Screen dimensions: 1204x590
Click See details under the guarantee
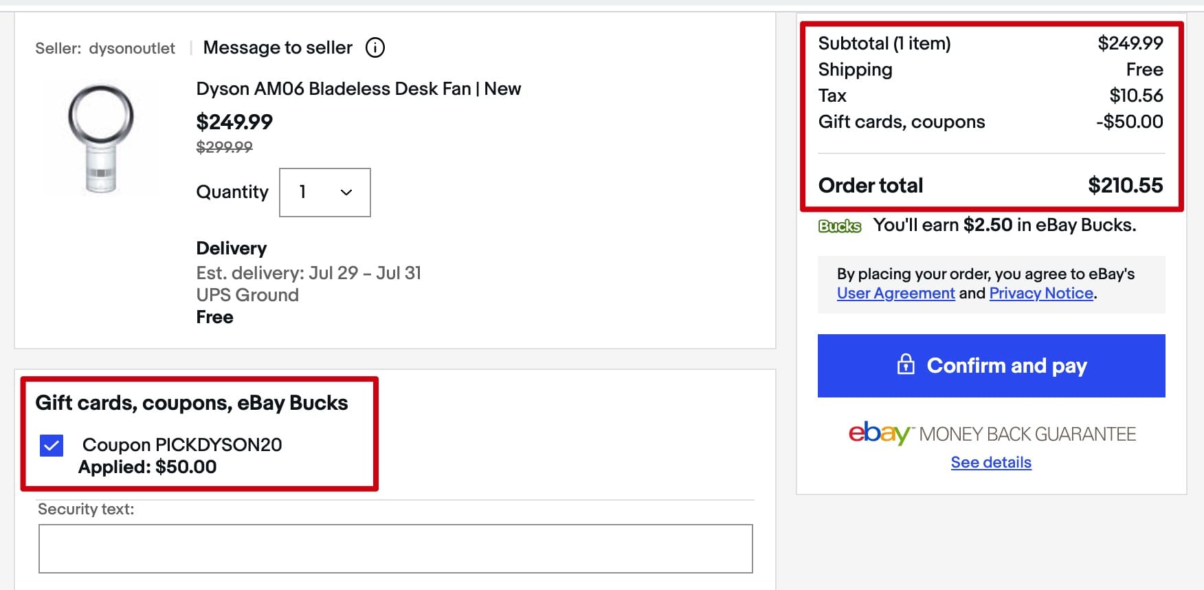[990, 462]
